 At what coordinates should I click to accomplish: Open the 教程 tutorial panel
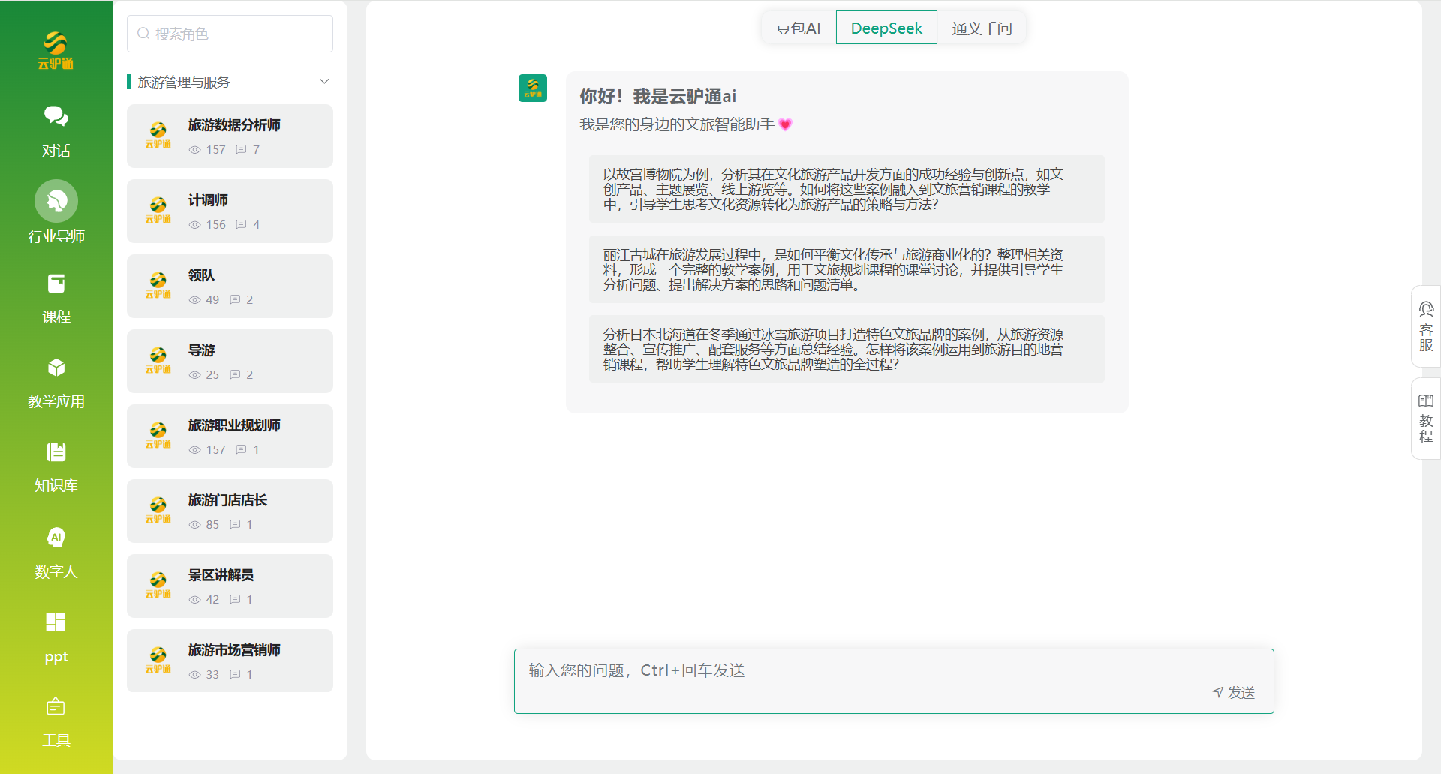(x=1426, y=418)
